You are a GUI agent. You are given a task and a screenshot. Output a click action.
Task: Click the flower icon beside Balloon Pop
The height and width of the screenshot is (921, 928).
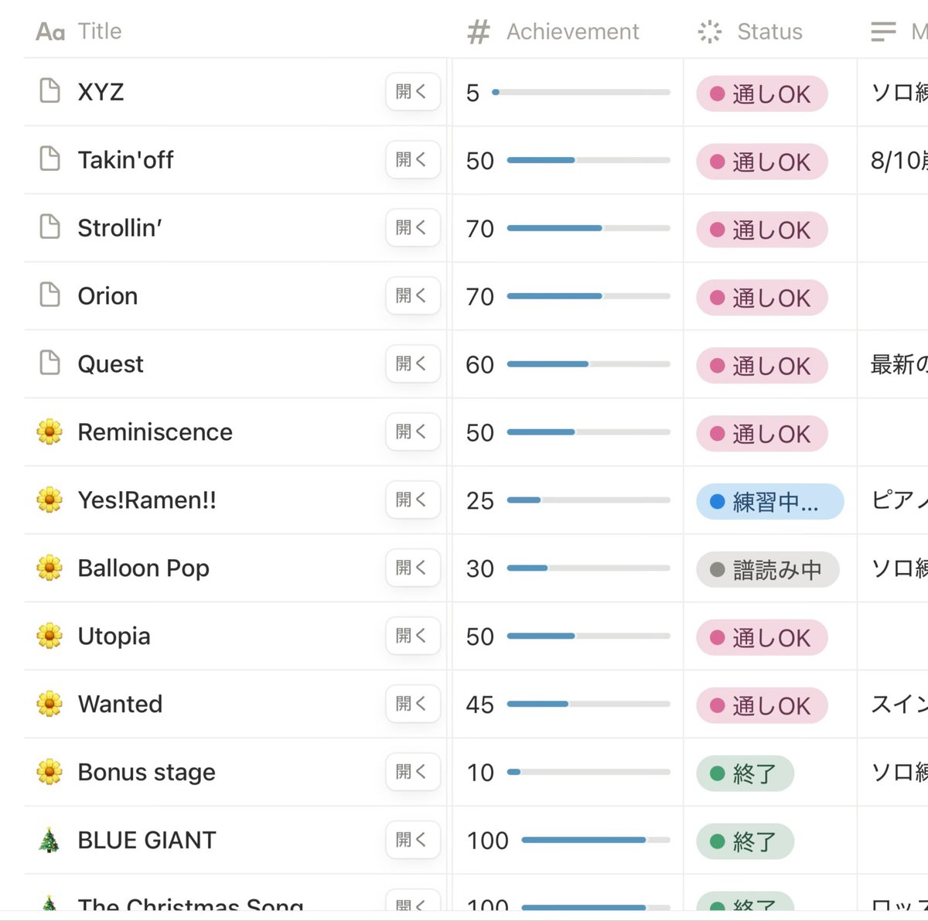click(49, 568)
